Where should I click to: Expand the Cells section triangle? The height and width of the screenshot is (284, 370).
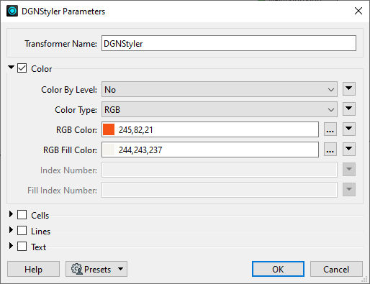(x=11, y=214)
